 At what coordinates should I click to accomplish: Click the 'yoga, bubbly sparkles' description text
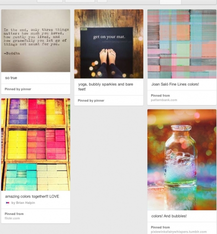click(x=106, y=86)
